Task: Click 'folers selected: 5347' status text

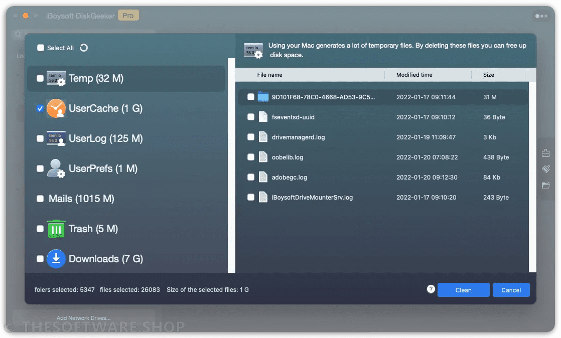Action: 64,289
